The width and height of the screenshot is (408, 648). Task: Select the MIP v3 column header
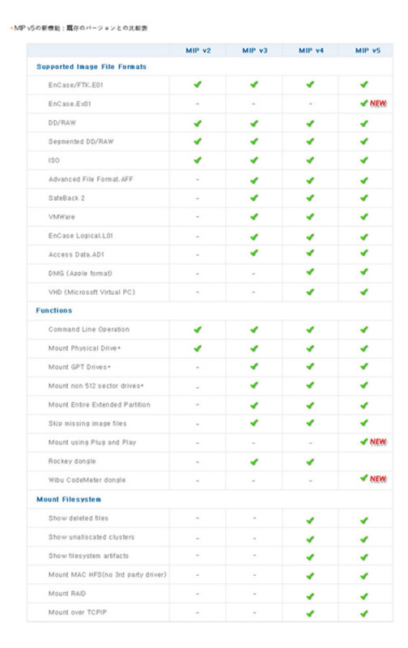[254, 50]
